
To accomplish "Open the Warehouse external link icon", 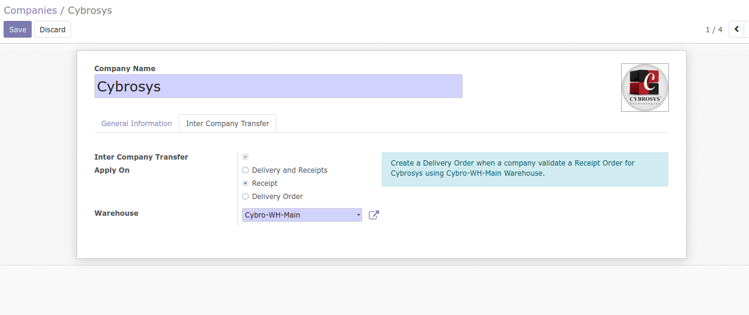I will [374, 215].
